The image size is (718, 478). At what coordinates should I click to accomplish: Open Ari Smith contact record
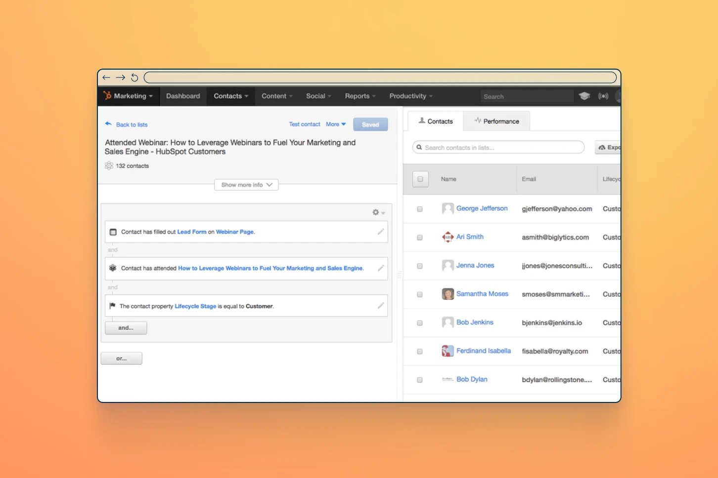coord(470,237)
